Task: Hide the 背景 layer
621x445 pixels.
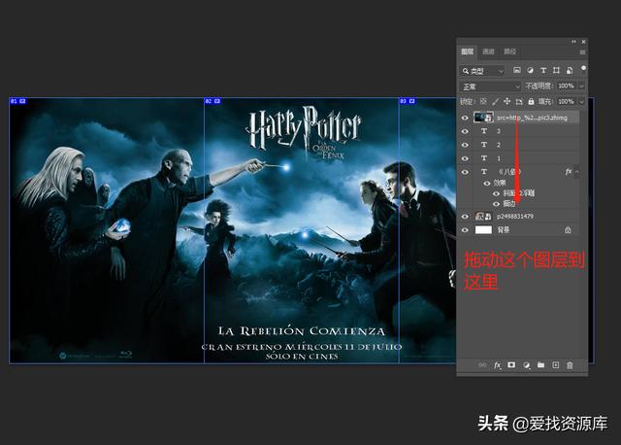Action: tap(465, 230)
